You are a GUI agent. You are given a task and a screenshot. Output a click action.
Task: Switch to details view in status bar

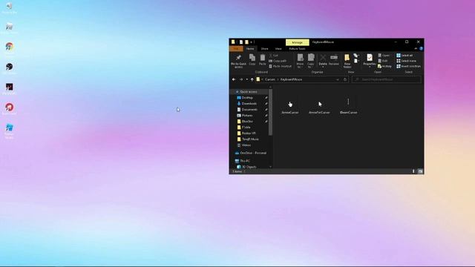413,171
